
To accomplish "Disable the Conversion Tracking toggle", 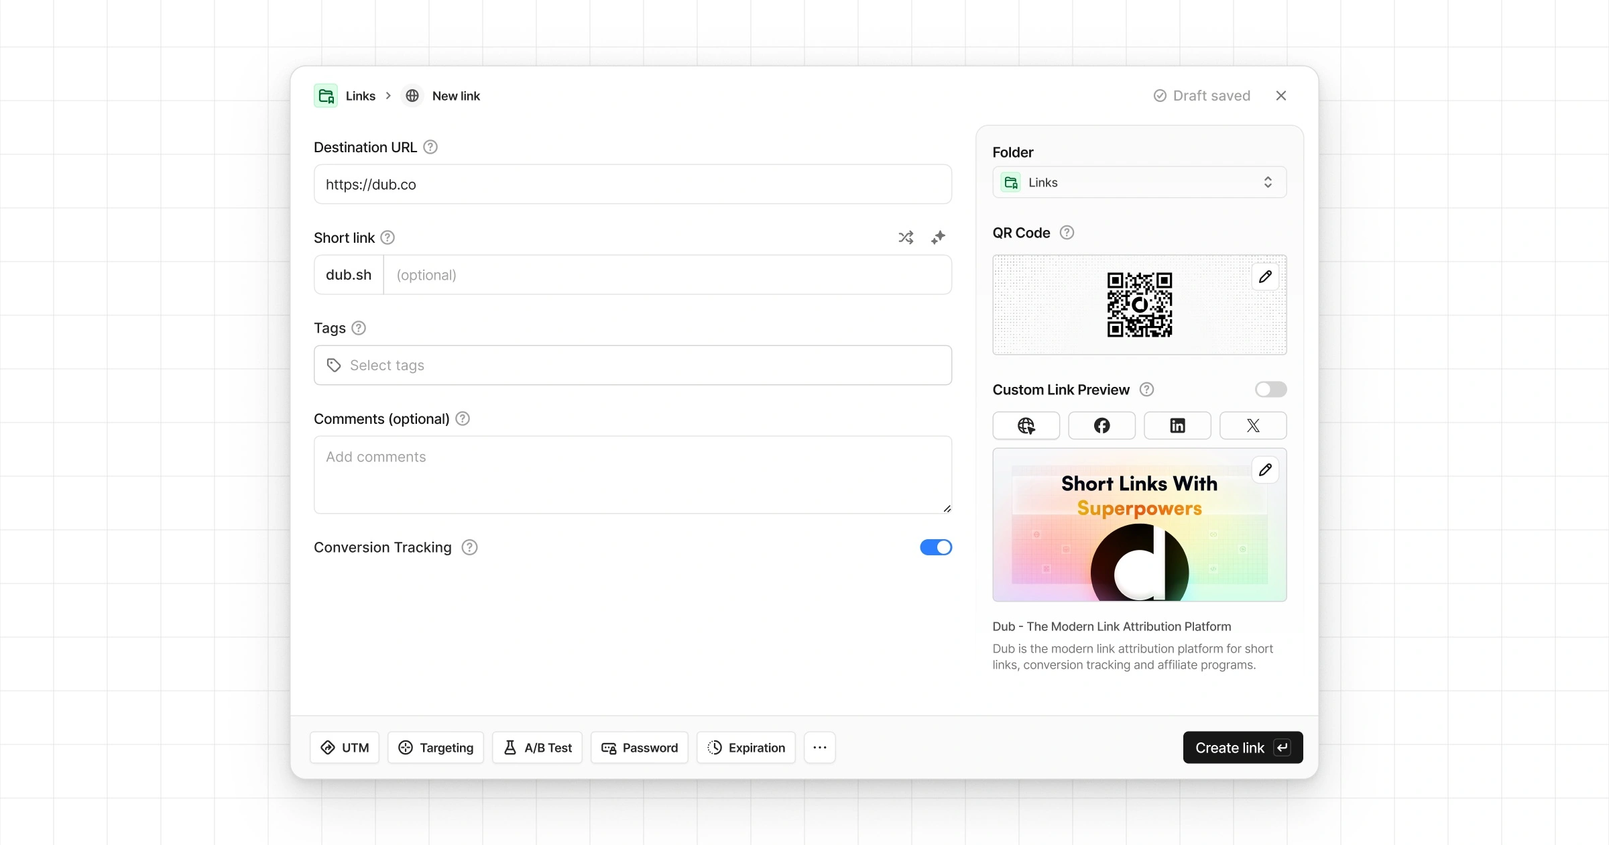I will pyautogui.click(x=936, y=547).
